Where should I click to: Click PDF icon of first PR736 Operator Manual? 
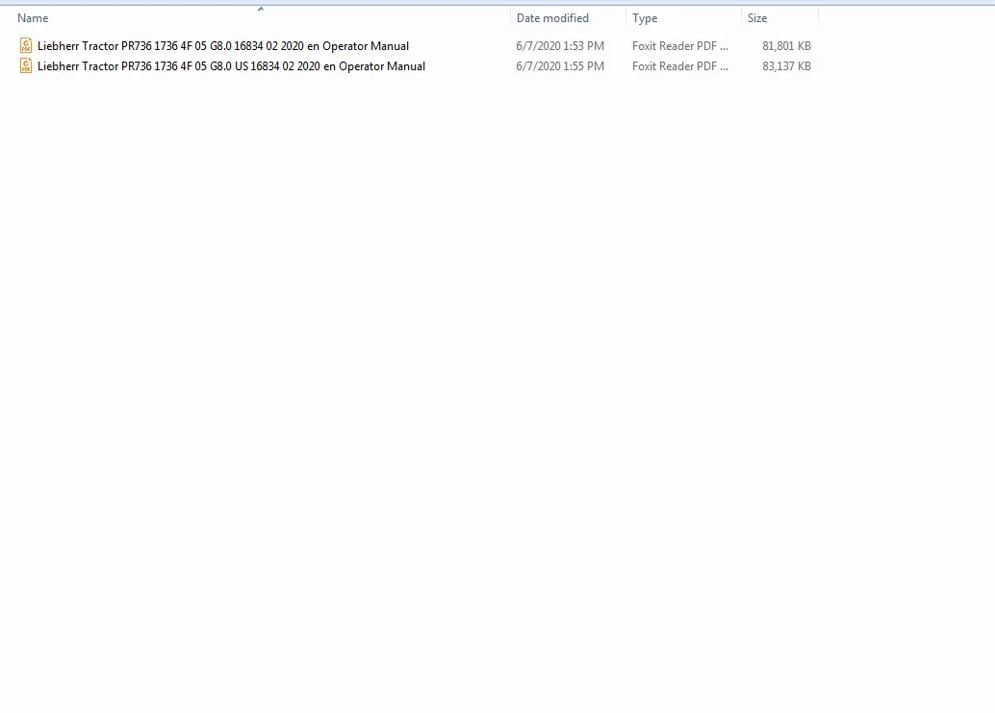[x=25, y=45]
